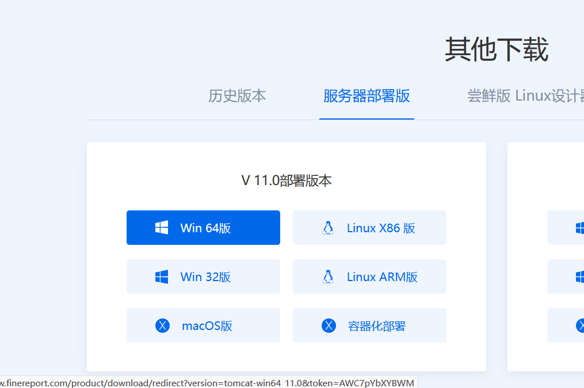Click the 其他下载 page heading

[497, 49]
